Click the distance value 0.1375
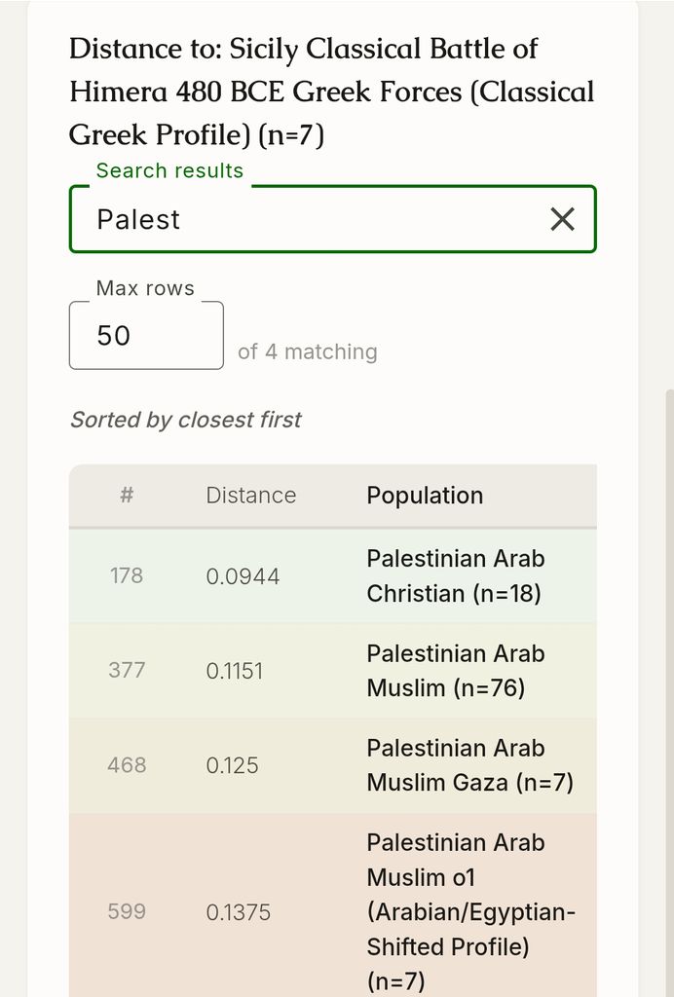This screenshot has width=674, height=997. pos(238,912)
